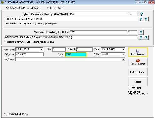Image resolution: width=155 pixels, height=118 pixels.
Task: Expand the Ö.Tipi NAKİT dropdown
Action: pos(123,54)
